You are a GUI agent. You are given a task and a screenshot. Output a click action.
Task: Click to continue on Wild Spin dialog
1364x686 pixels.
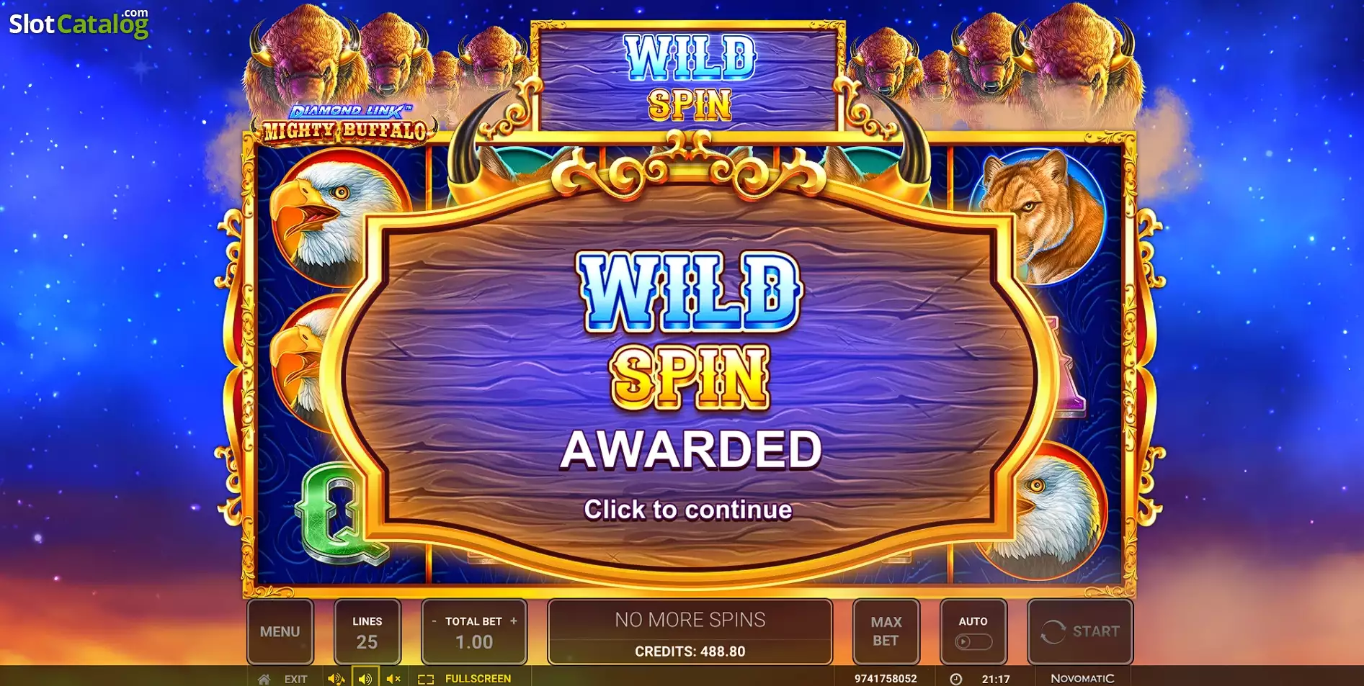click(x=688, y=510)
